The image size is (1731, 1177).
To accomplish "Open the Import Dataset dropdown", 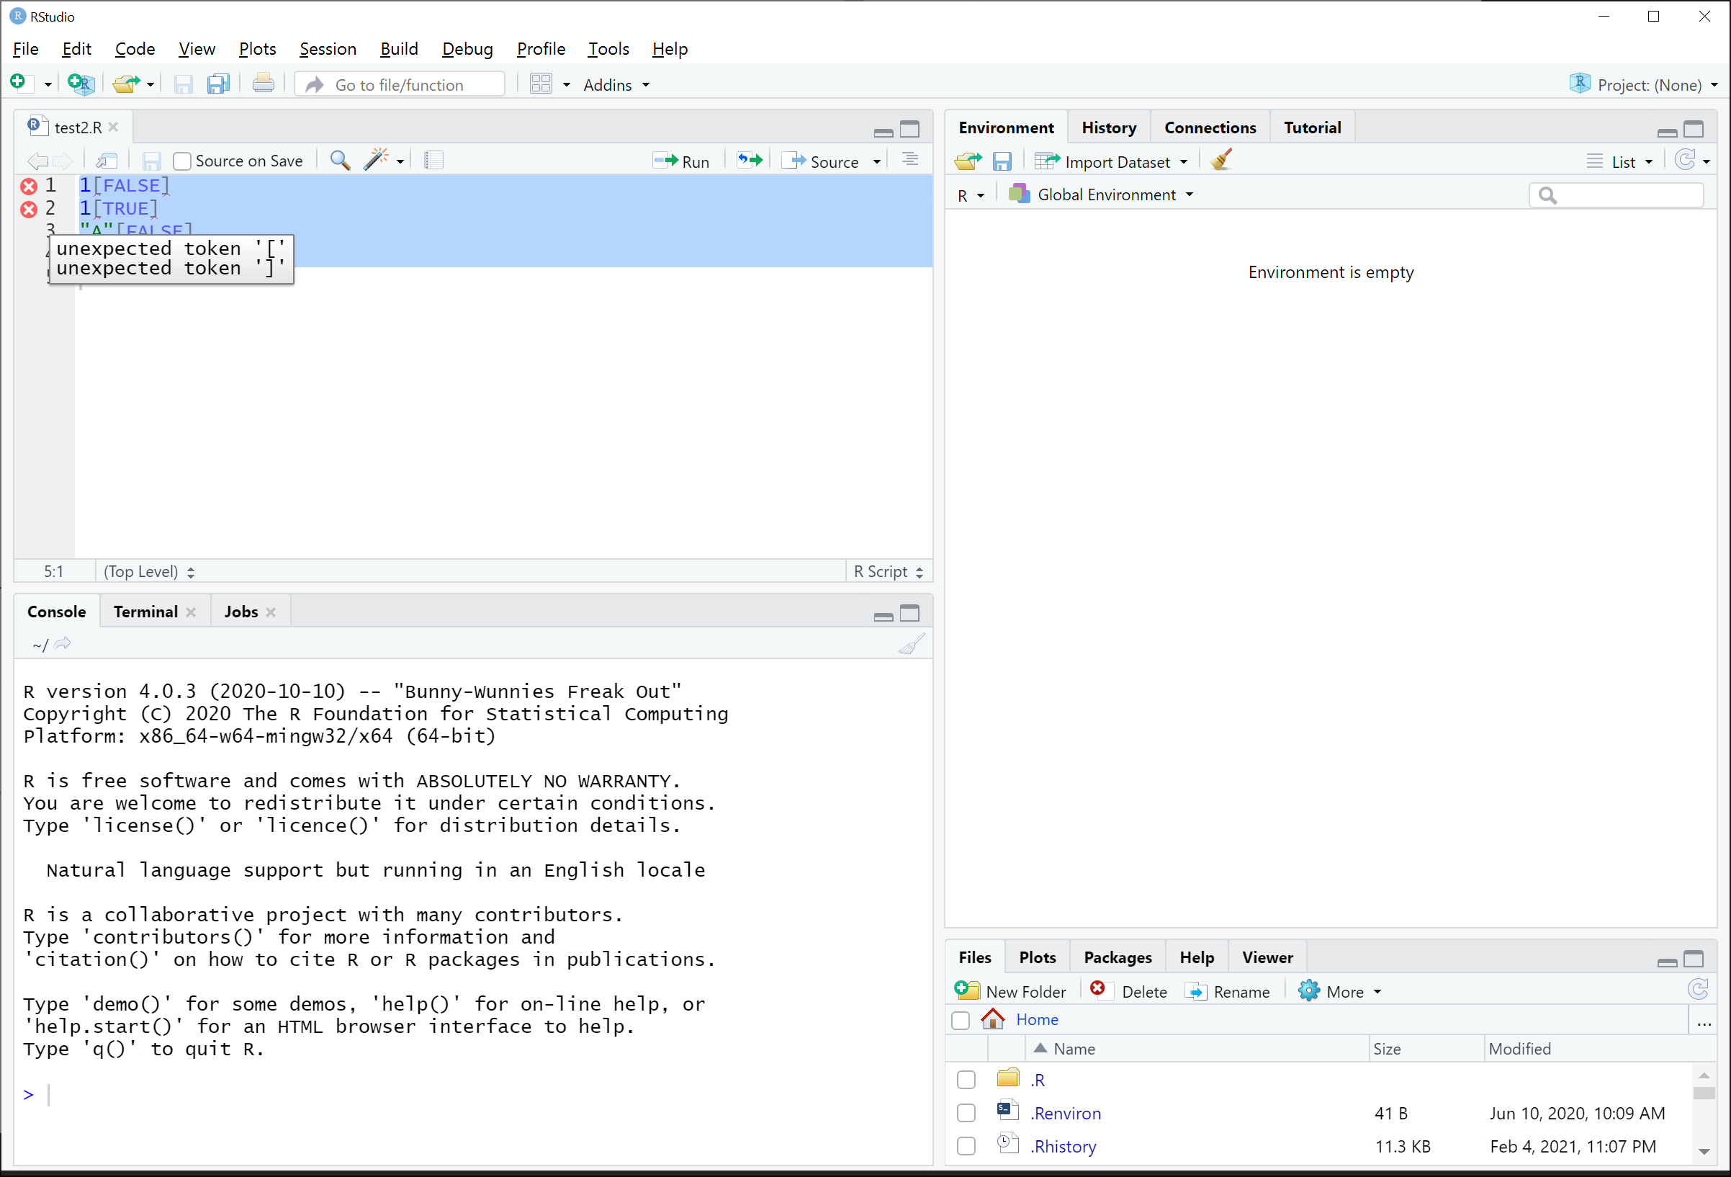I will tap(1111, 161).
